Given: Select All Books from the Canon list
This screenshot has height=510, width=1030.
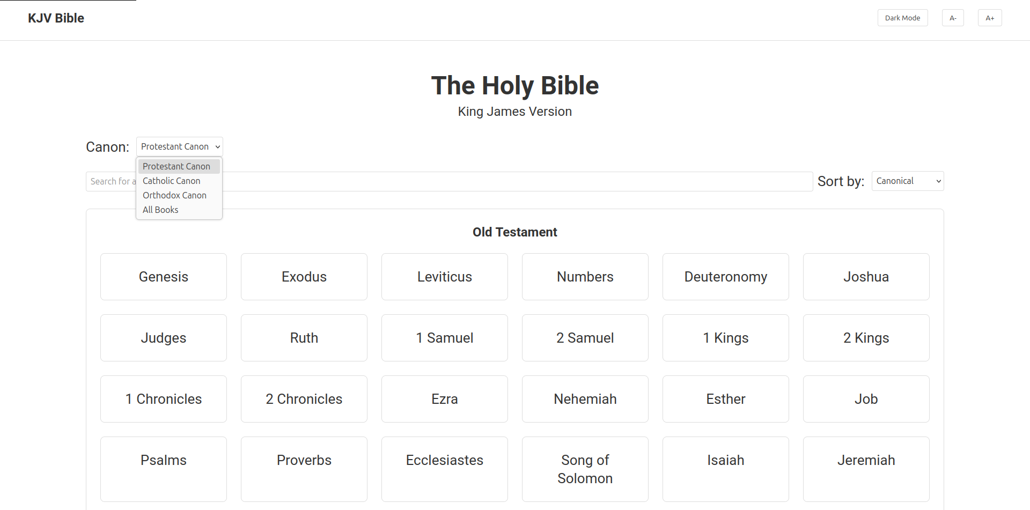Looking at the screenshot, I should [x=160, y=210].
